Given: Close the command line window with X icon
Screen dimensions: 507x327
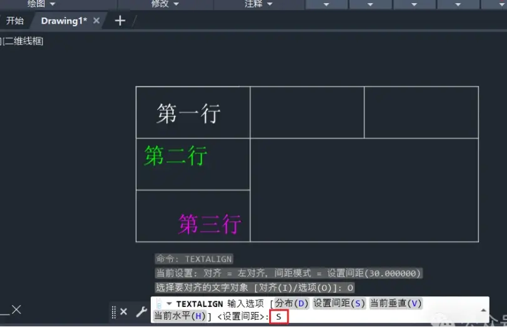Looking at the screenshot, I should 123,312.
